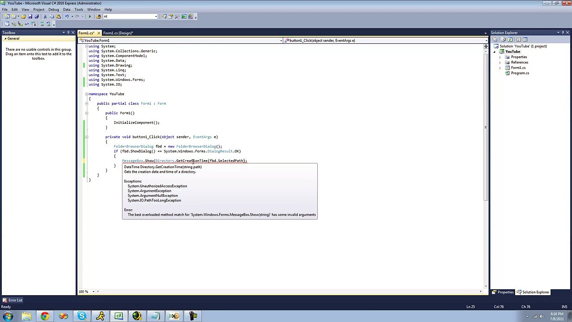Close the Form1.cs editor tab
Viewport: 572px width, 322px height.
pos(99,33)
